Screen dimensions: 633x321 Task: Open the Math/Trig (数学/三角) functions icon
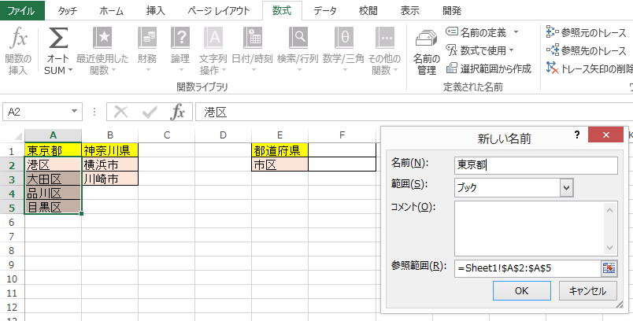tap(344, 38)
